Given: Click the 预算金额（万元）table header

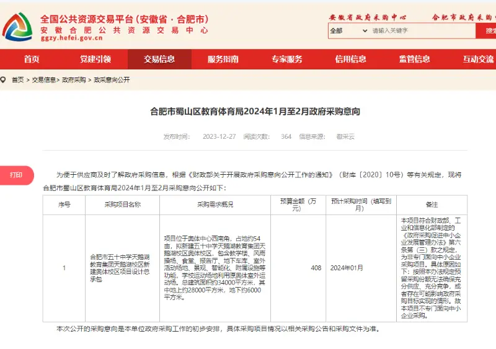Looking at the screenshot, I should click(298, 205).
